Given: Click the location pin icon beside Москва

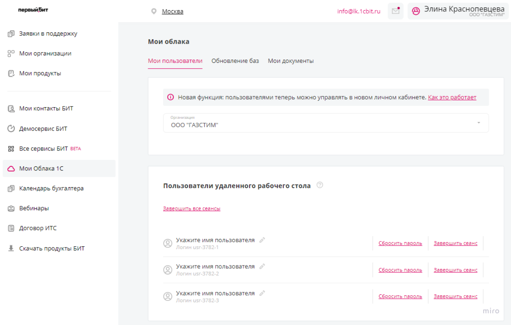Looking at the screenshot, I should tap(154, 11).
